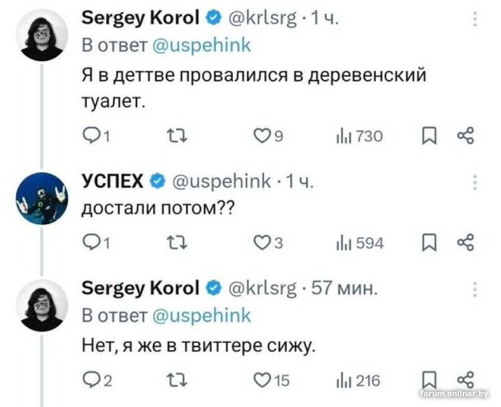The width and height of the screenshot is (501, 407).
Task: Share the first Sergey Korol tweet
Action: coord(466,136)
